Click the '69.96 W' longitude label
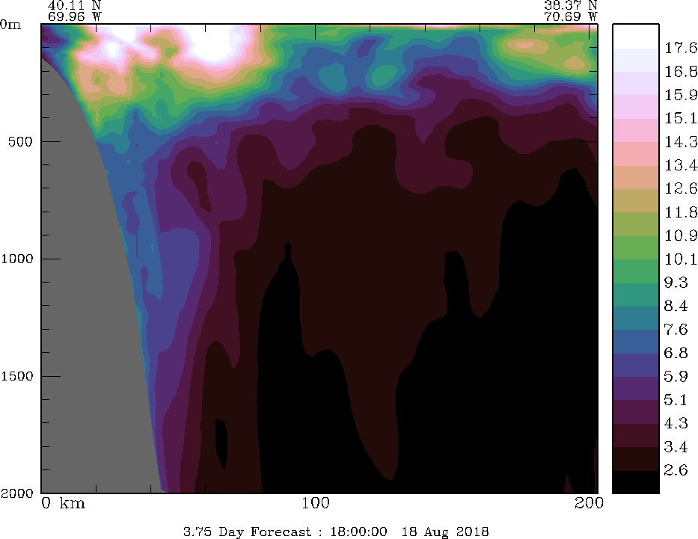698x539 pixels. pyautogui.click(x=74, y=16)
